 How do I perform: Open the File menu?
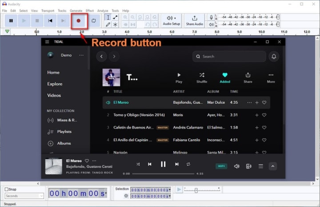(x=4, y=11)
